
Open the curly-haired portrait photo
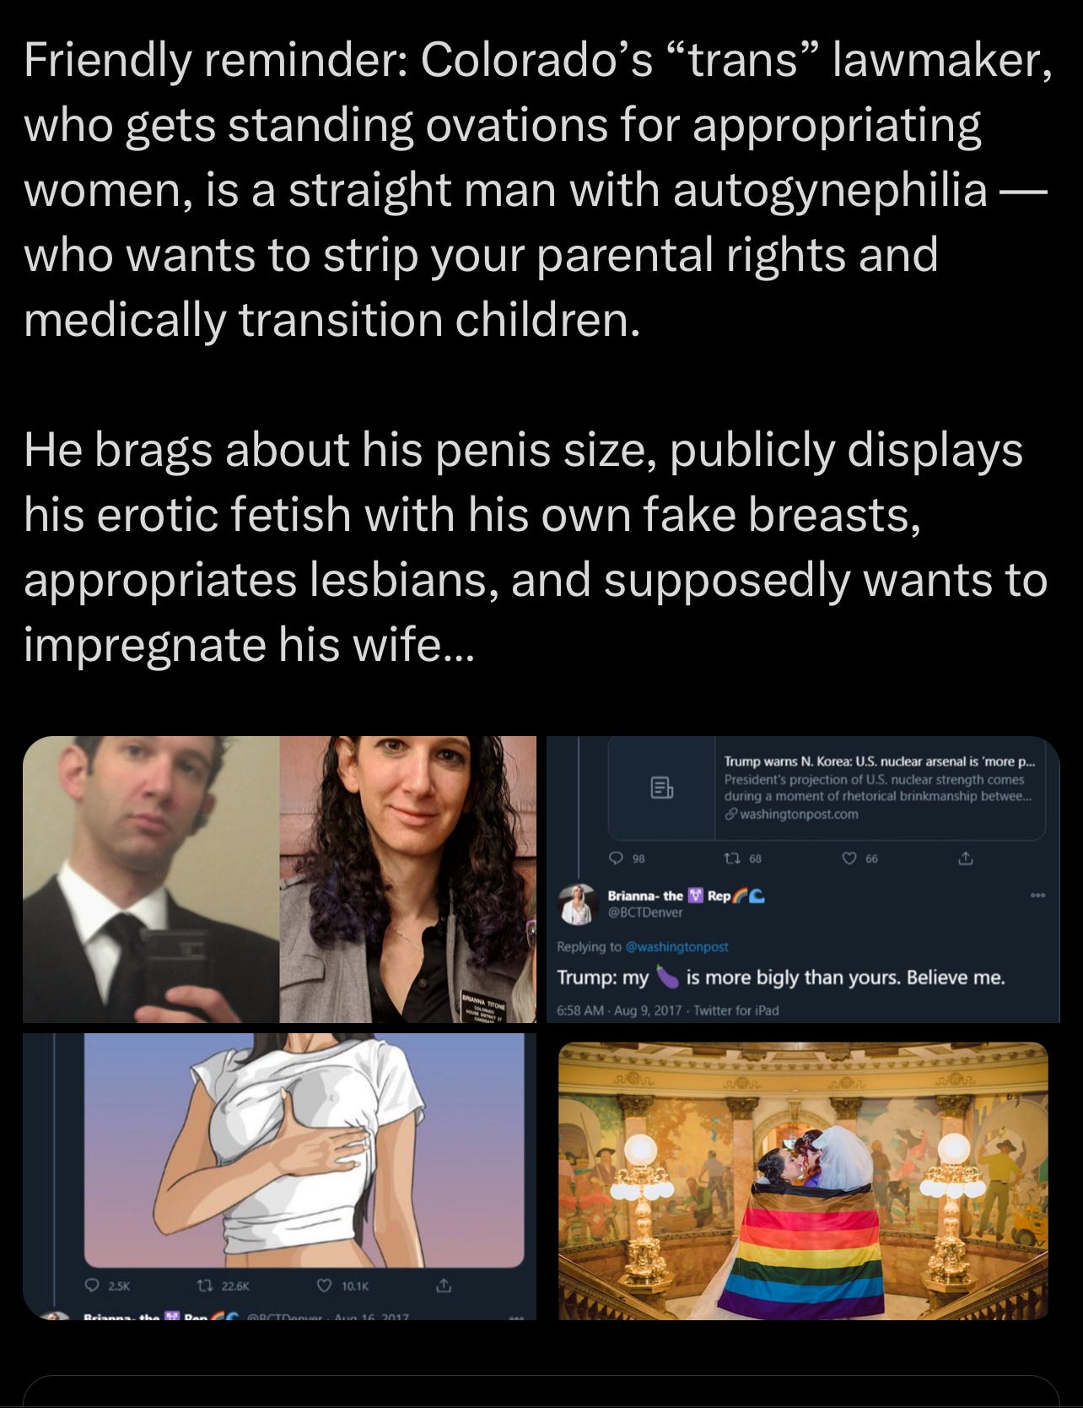coord(407,879)
